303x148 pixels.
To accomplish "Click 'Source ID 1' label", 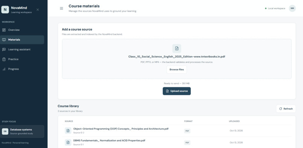I will (79, 145).
